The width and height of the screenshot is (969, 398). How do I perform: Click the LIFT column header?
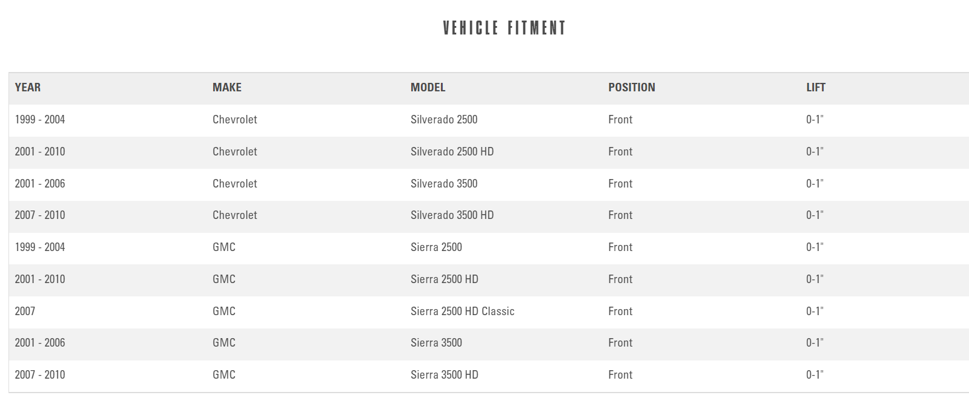tap(816, 88)
